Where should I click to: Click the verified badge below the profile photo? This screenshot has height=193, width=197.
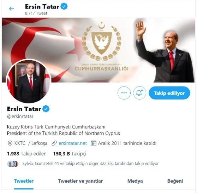click(x=46, y=109)
